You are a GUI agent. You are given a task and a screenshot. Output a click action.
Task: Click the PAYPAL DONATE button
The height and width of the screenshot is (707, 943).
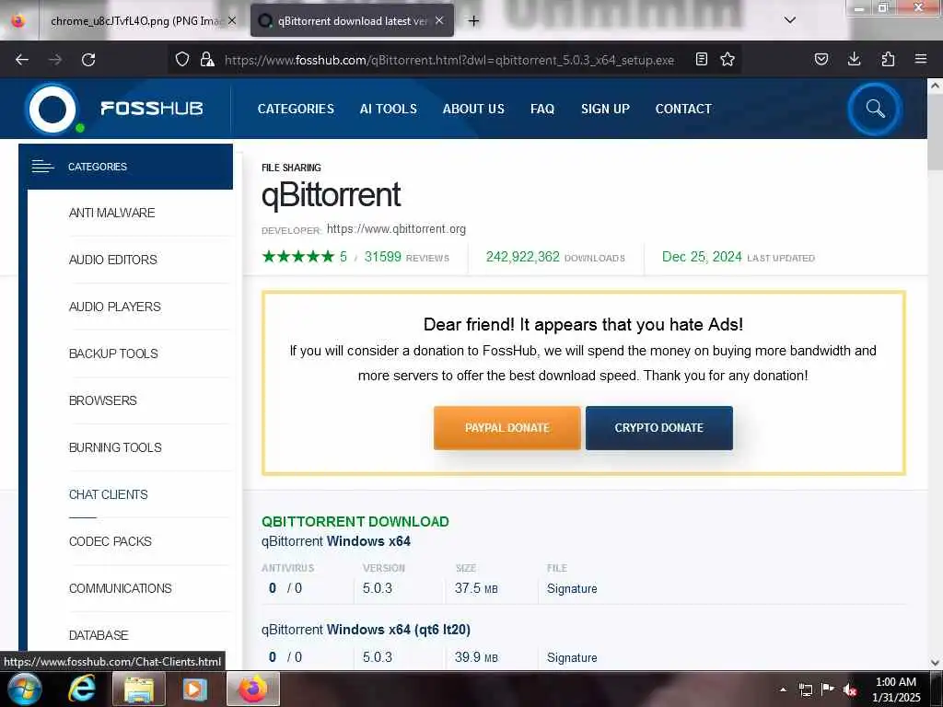(x=507, y=428)
